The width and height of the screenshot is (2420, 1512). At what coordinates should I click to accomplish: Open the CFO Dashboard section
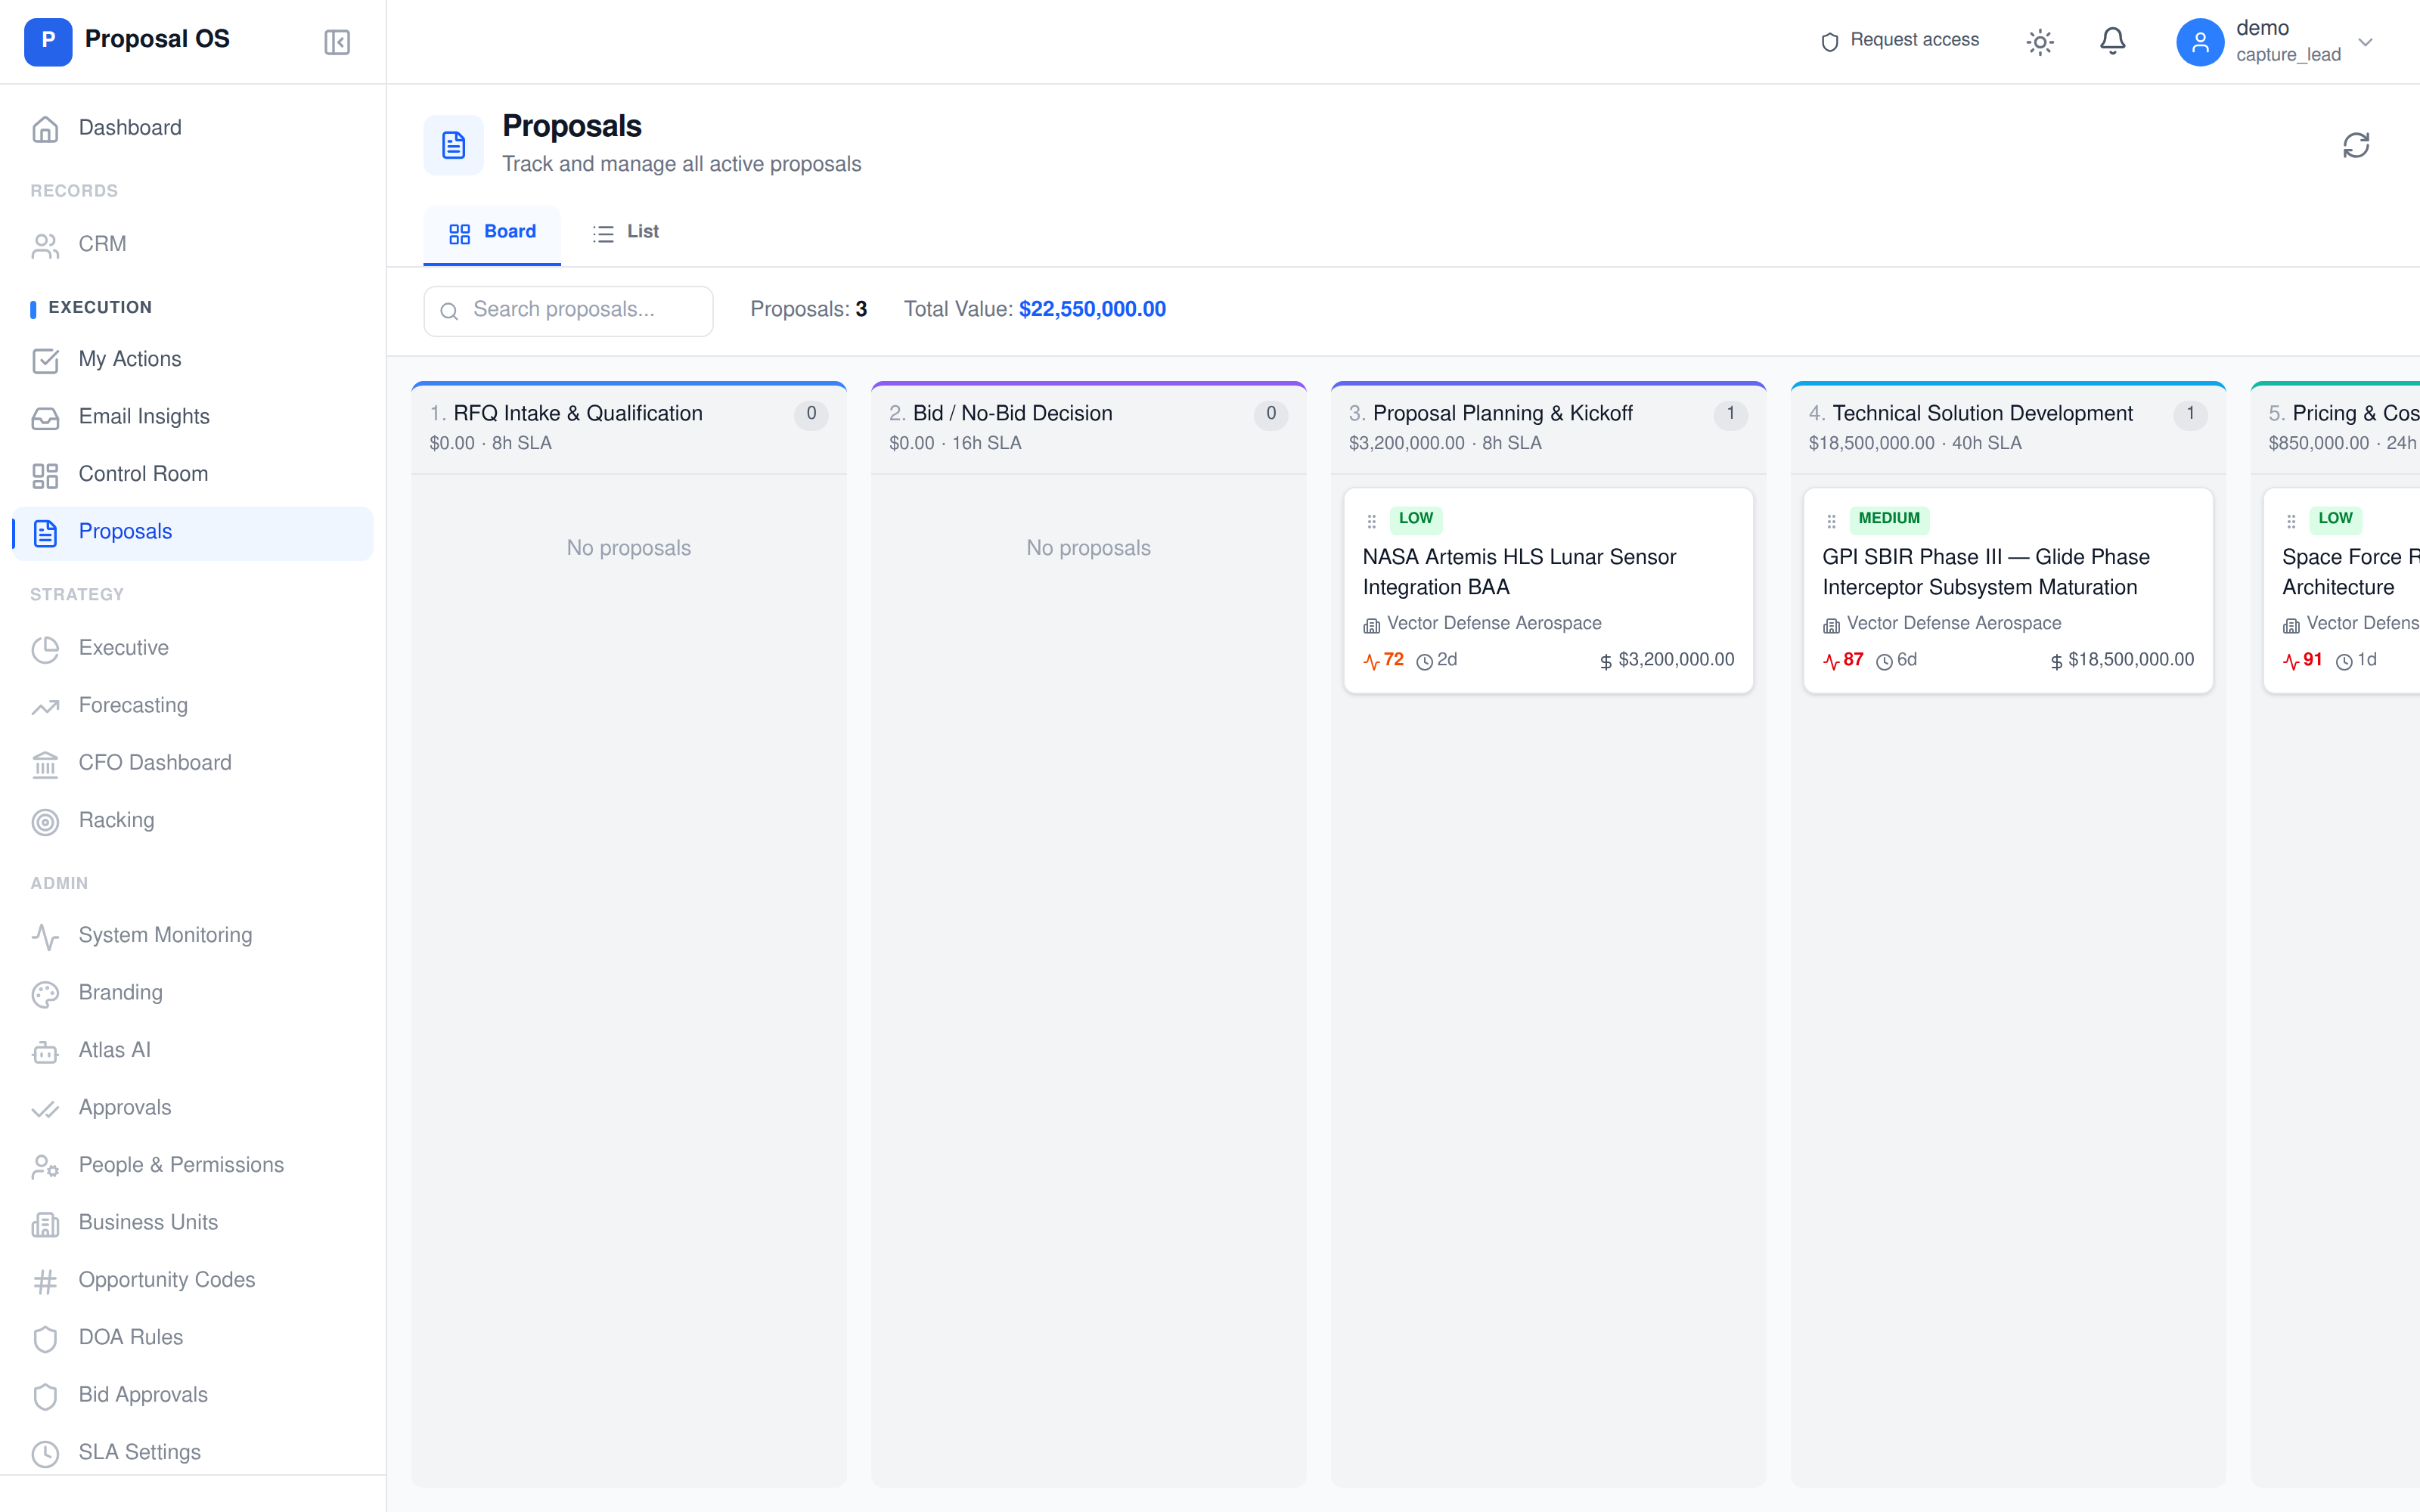tap(154, 762)
